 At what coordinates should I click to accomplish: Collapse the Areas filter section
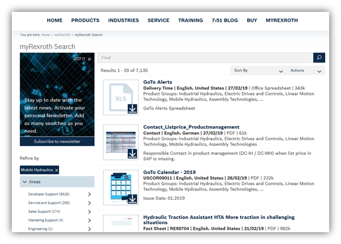pyautogui.click(x=57, y=182)
